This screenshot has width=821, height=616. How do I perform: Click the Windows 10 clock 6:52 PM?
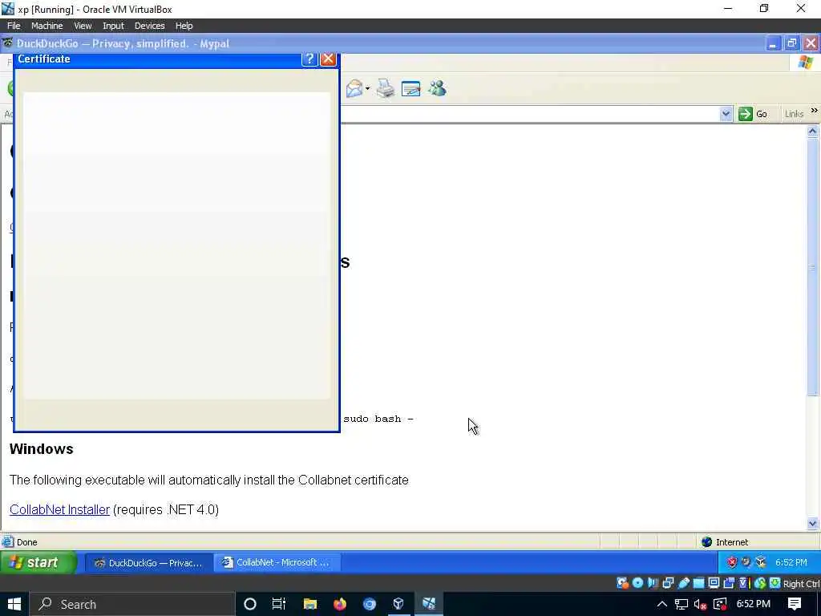point(753,604)
